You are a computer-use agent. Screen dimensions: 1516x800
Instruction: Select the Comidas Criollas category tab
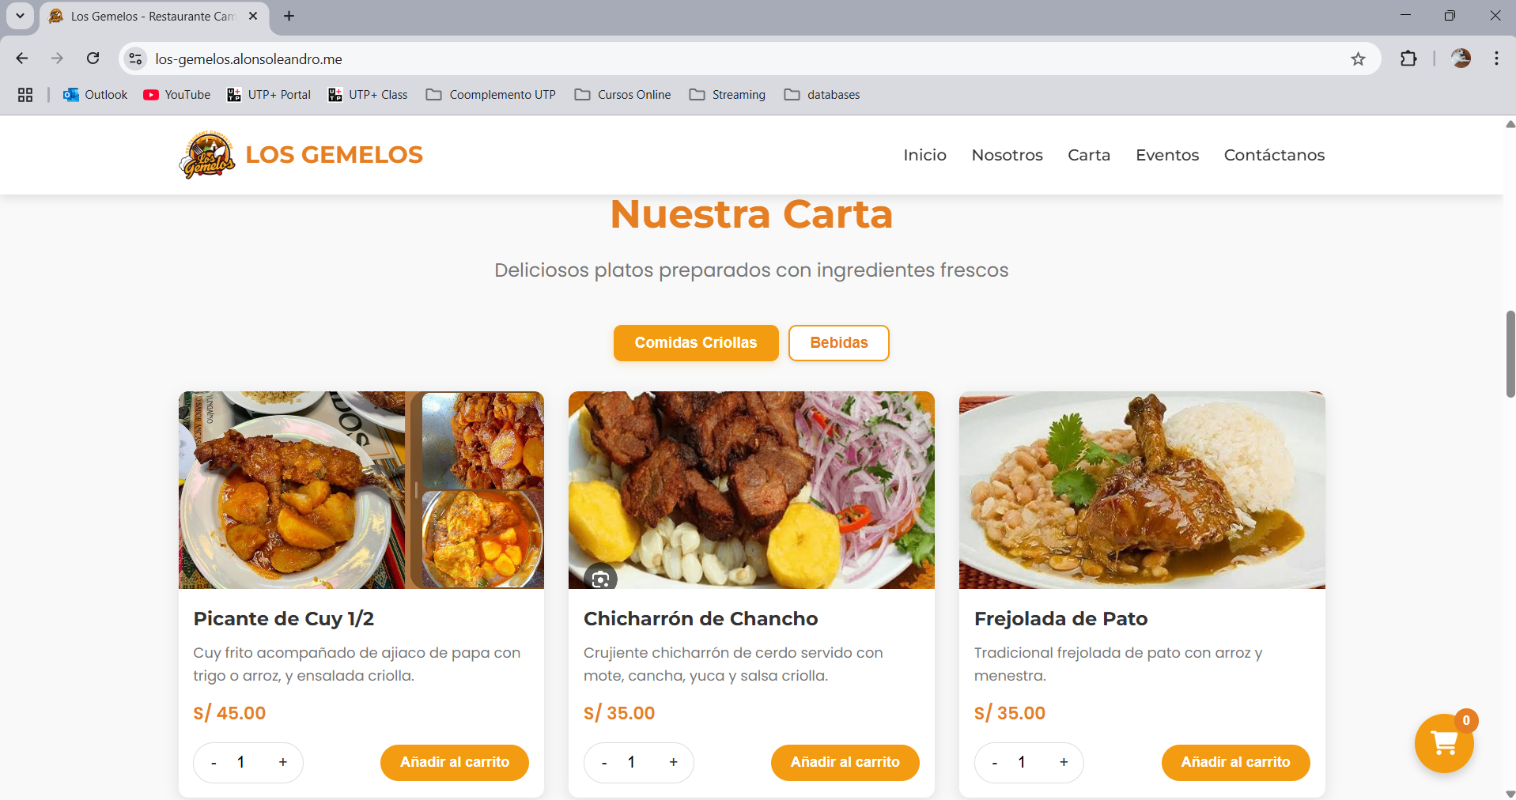695,343
